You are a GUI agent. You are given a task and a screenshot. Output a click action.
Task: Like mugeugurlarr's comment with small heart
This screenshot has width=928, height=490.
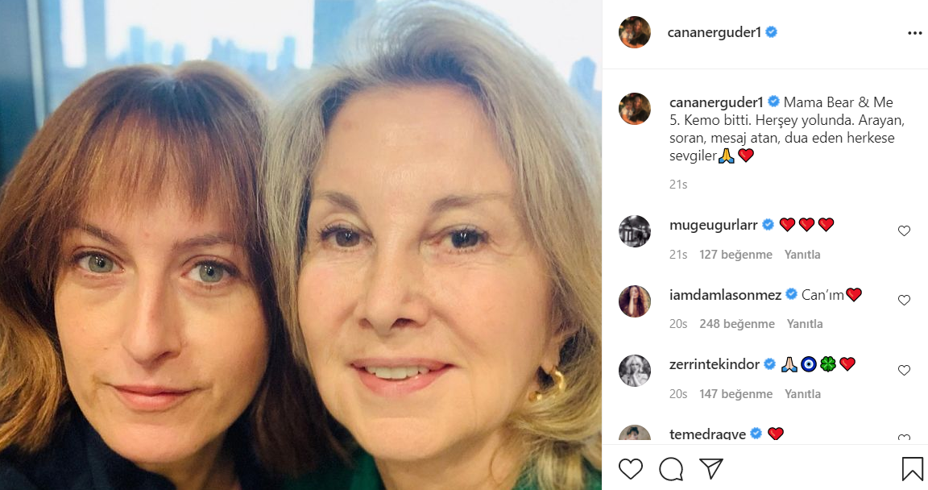point(904,231)
